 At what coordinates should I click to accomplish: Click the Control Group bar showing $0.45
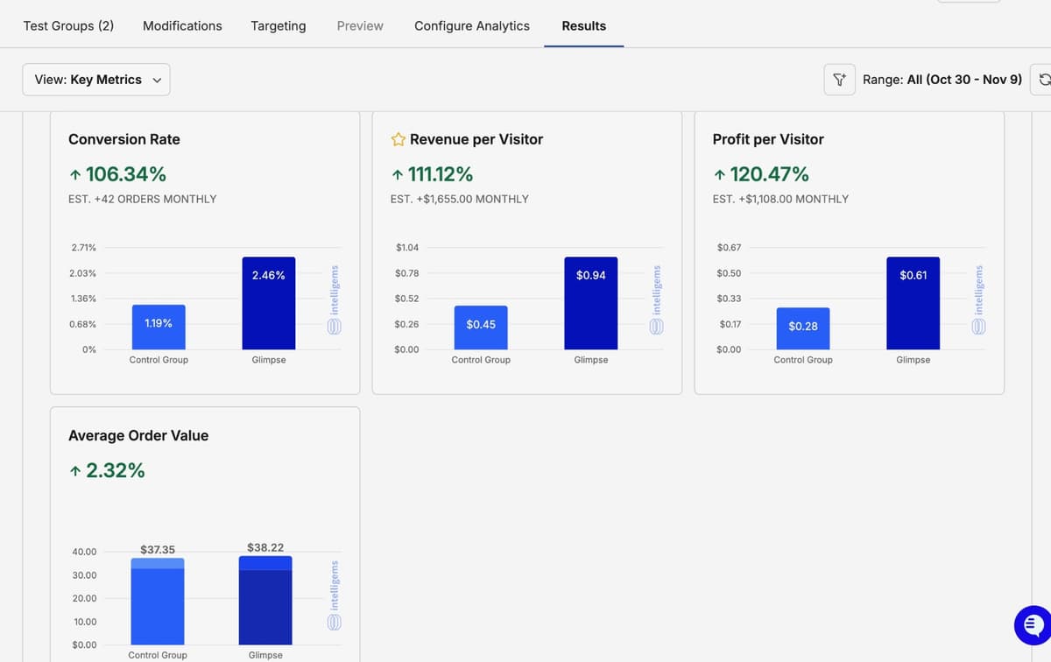(480, 328)
